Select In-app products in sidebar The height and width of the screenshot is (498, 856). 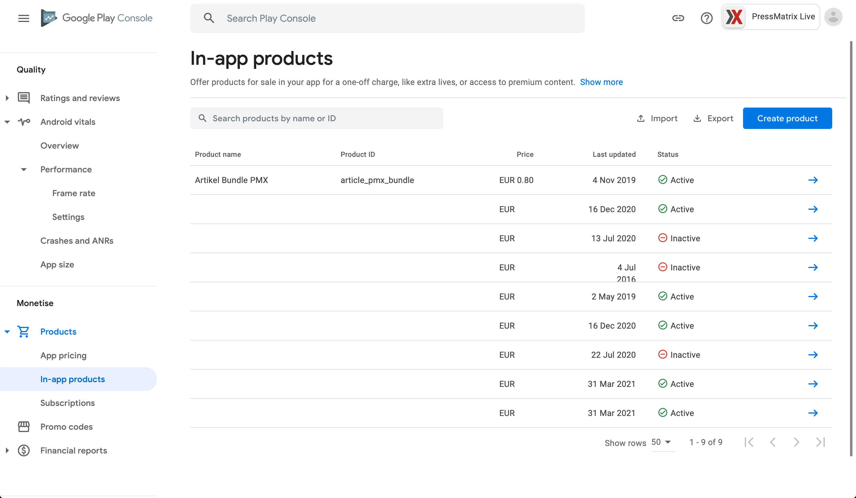pyautogui.click(x=78, y=379)
